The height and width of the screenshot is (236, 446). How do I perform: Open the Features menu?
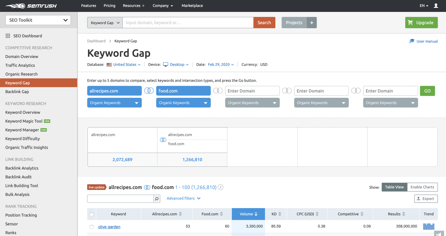(89, 6)
